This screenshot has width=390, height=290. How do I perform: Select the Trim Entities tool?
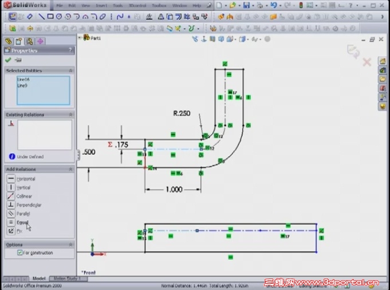[187, 17]
